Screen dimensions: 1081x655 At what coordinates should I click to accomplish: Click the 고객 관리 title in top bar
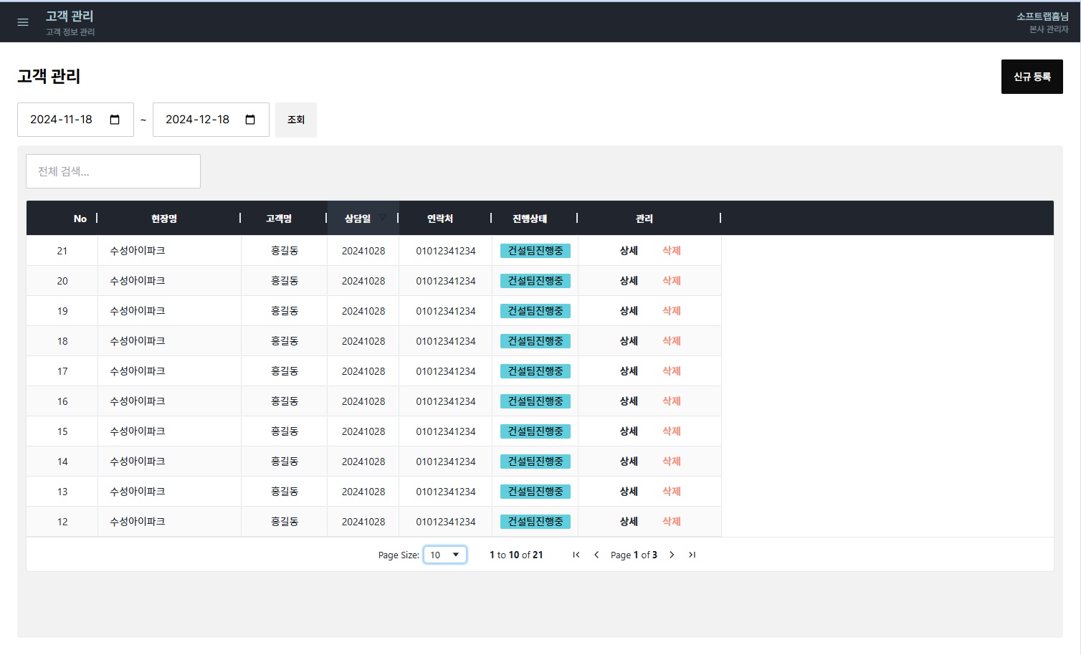pyautogui.click(x=70, y=16)
